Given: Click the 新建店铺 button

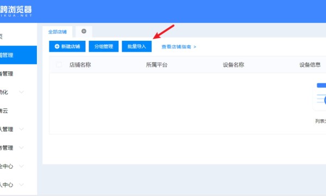Looking at the screenshot, I should 67,46.
